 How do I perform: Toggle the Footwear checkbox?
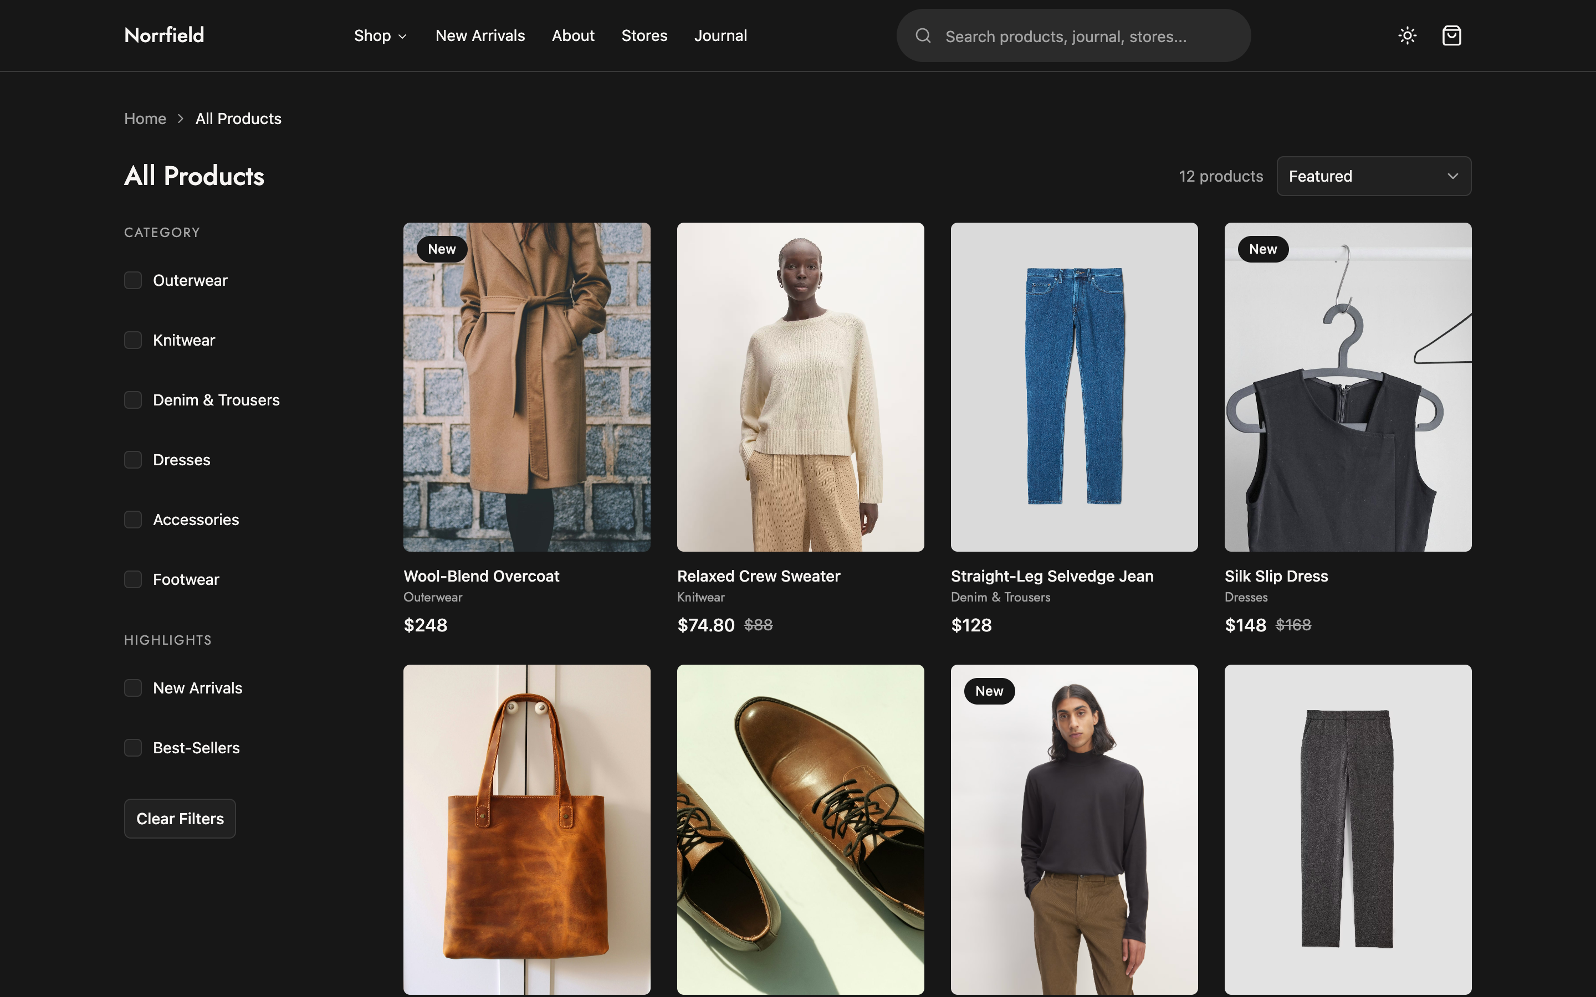[x=132, y=579]
